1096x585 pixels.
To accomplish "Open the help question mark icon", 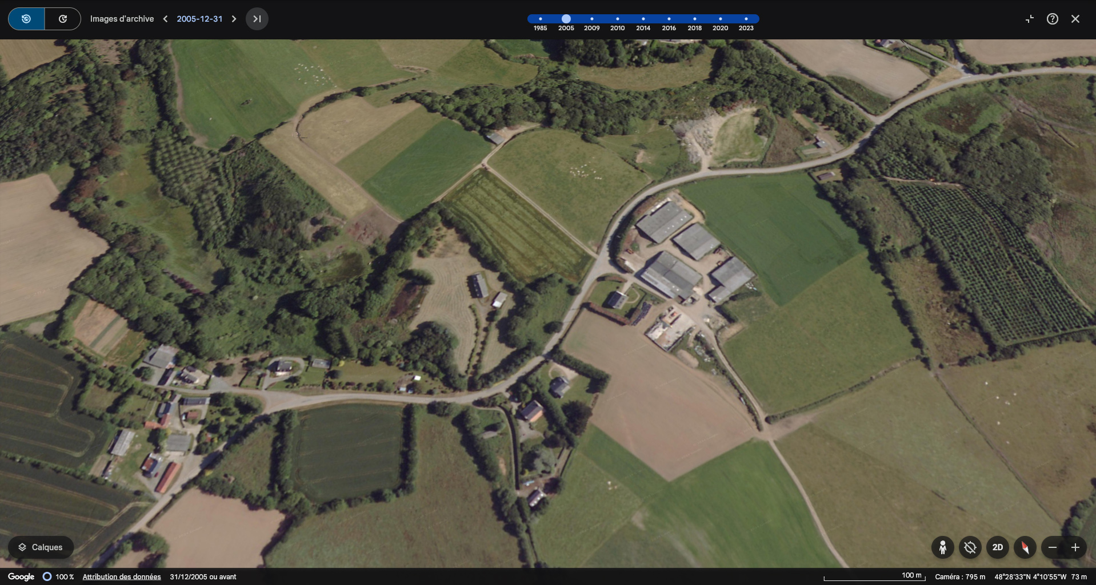I will pyautogui.click(x=1053, y=19).
